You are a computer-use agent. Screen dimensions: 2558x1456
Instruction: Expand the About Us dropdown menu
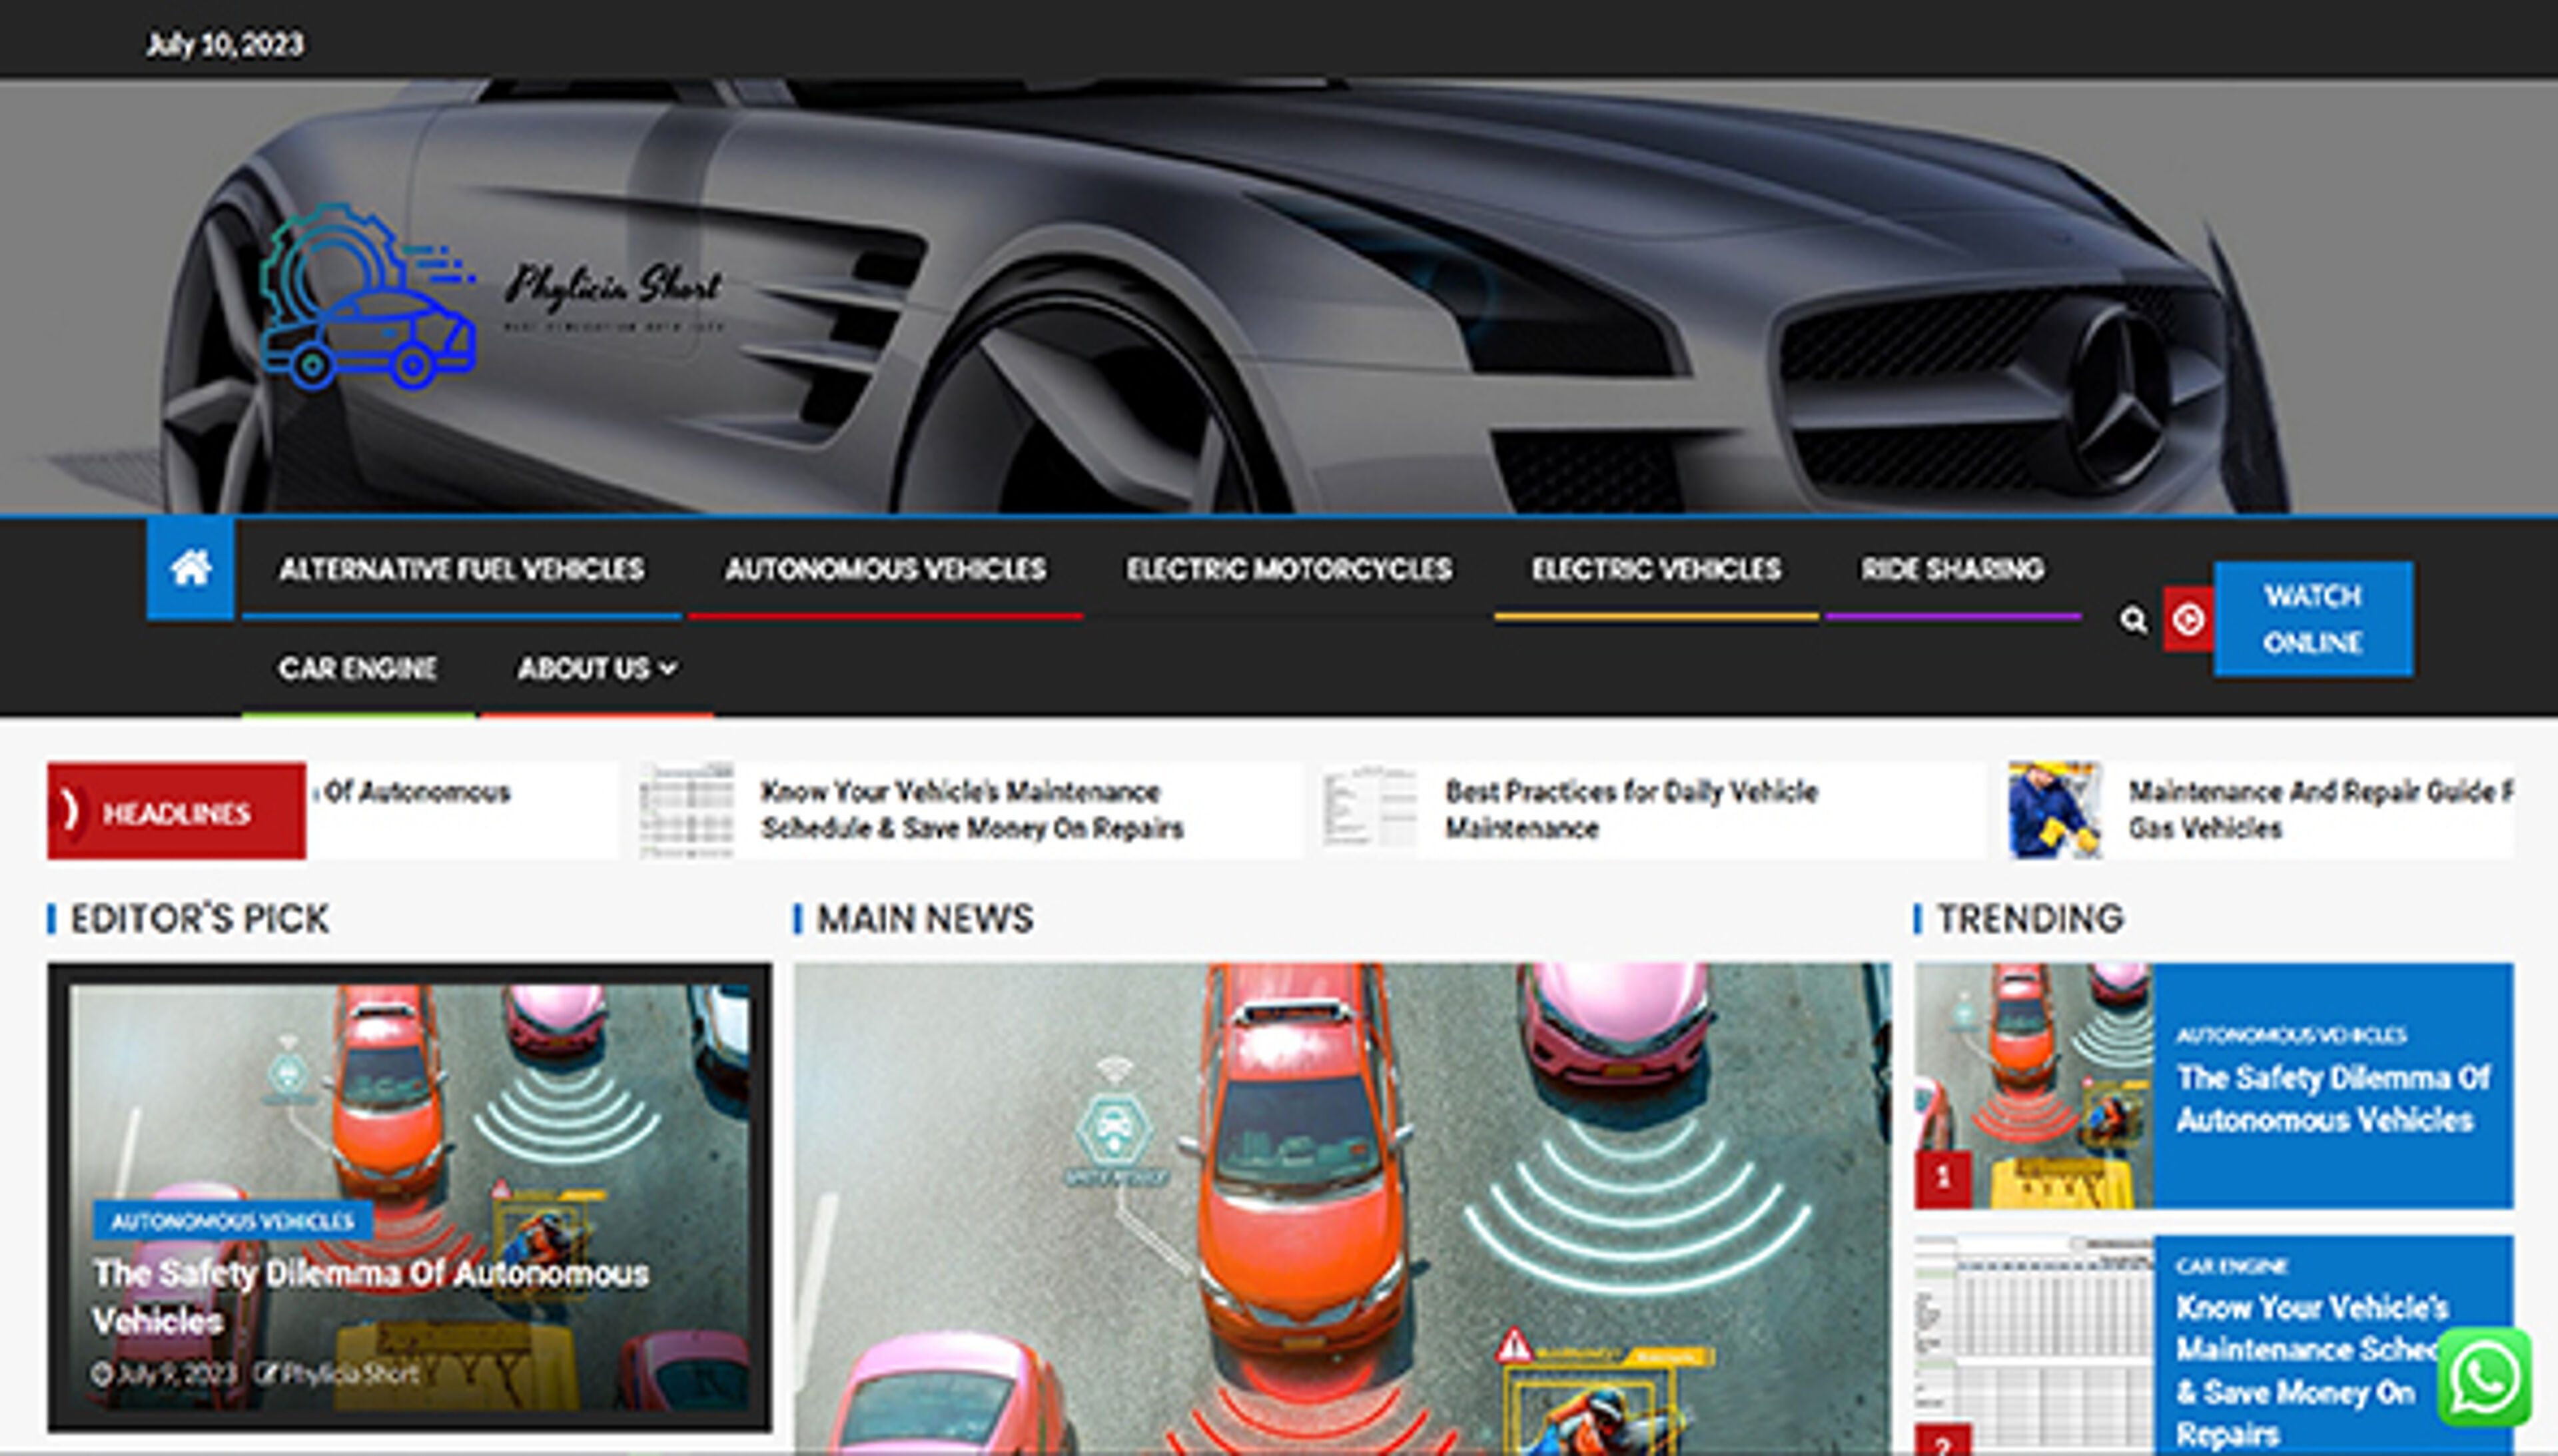coord(596,668)
